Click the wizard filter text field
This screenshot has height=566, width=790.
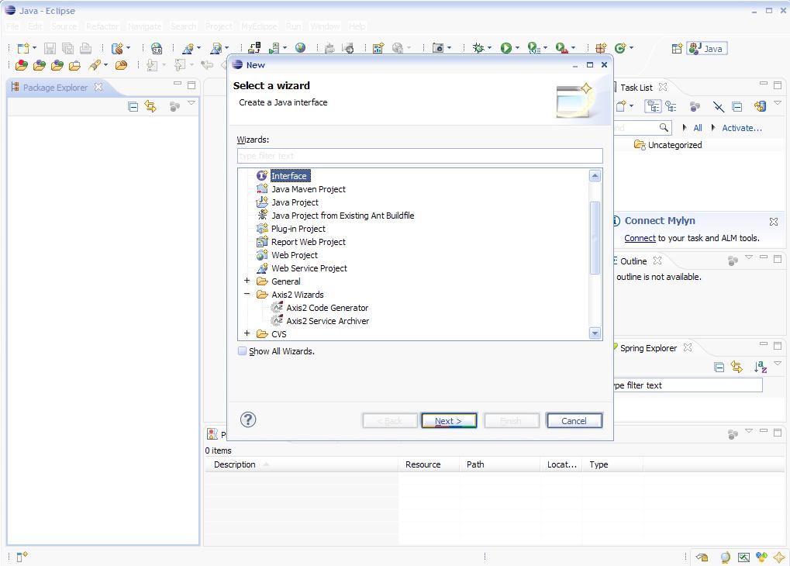point(419,156)
